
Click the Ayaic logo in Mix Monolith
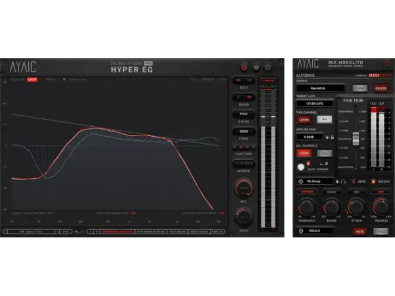click(x=308, y=63)
